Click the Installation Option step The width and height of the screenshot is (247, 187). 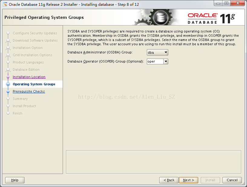click(28, 48)
